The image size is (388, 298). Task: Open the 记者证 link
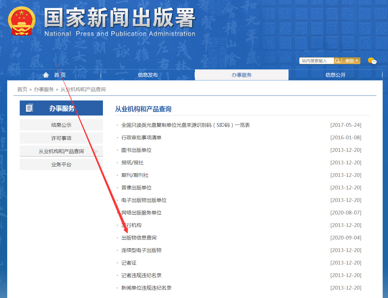(129, 263)
